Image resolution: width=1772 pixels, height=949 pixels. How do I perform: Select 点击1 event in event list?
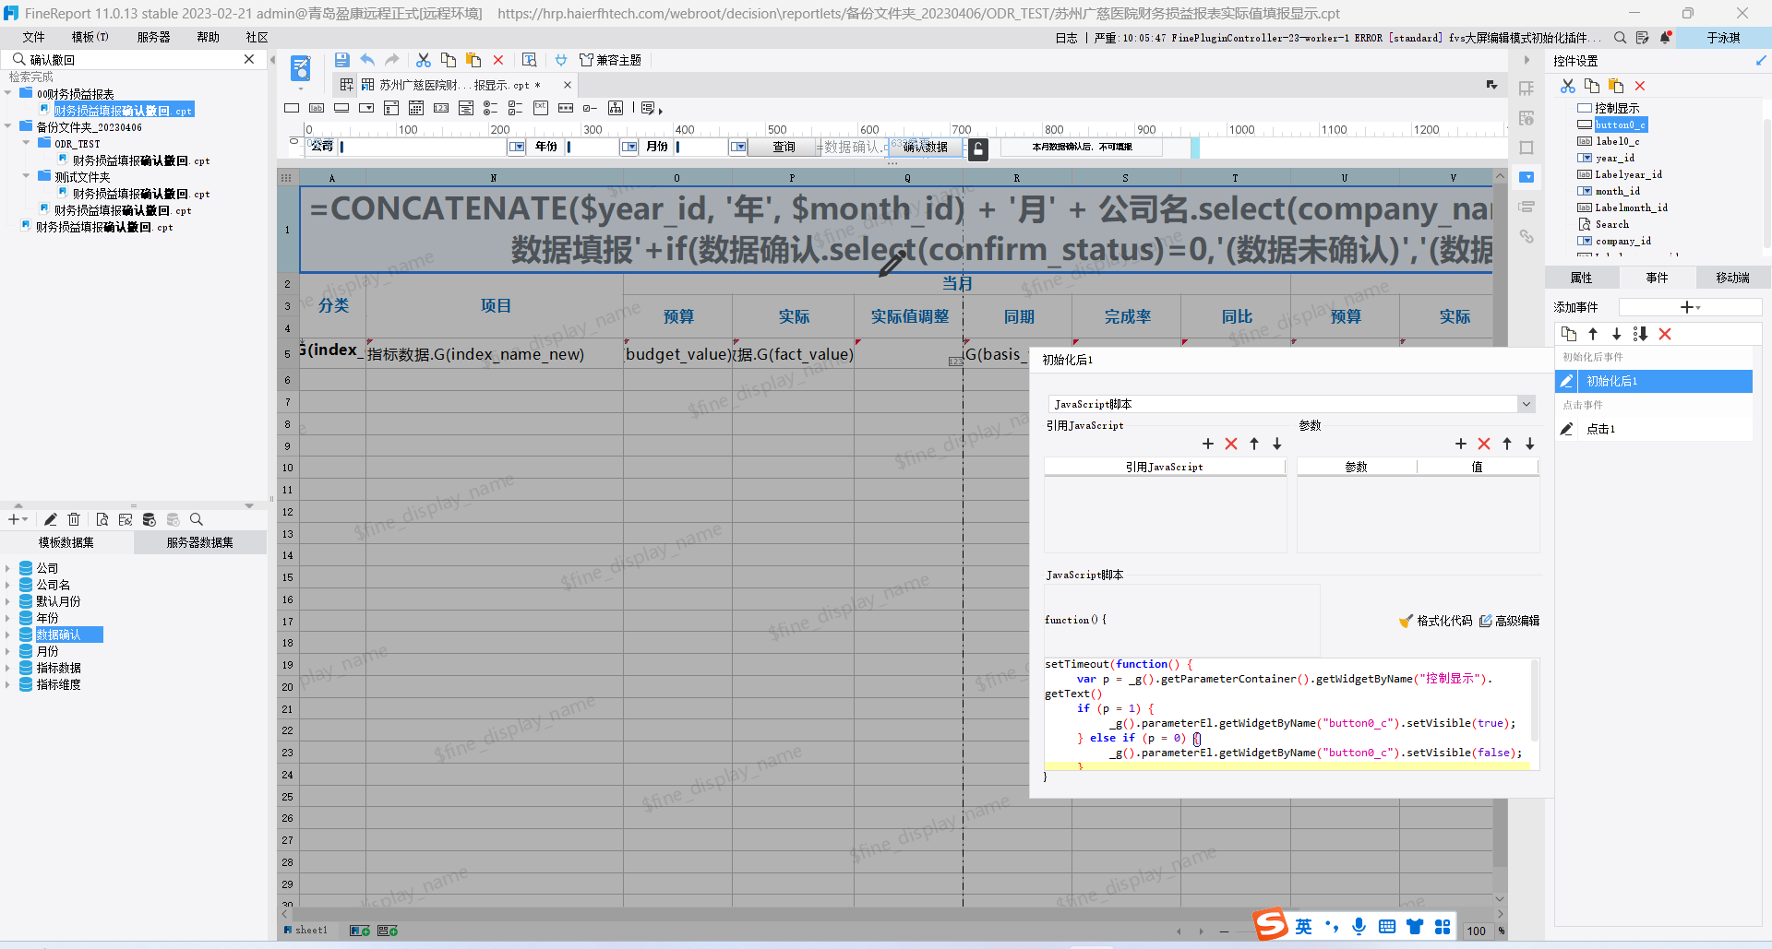(x=1653, y=429)
